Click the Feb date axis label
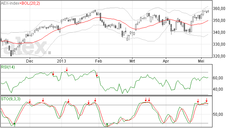 point(98,61)
